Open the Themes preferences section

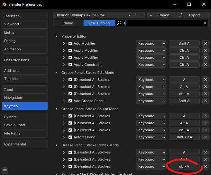point(25,79)
